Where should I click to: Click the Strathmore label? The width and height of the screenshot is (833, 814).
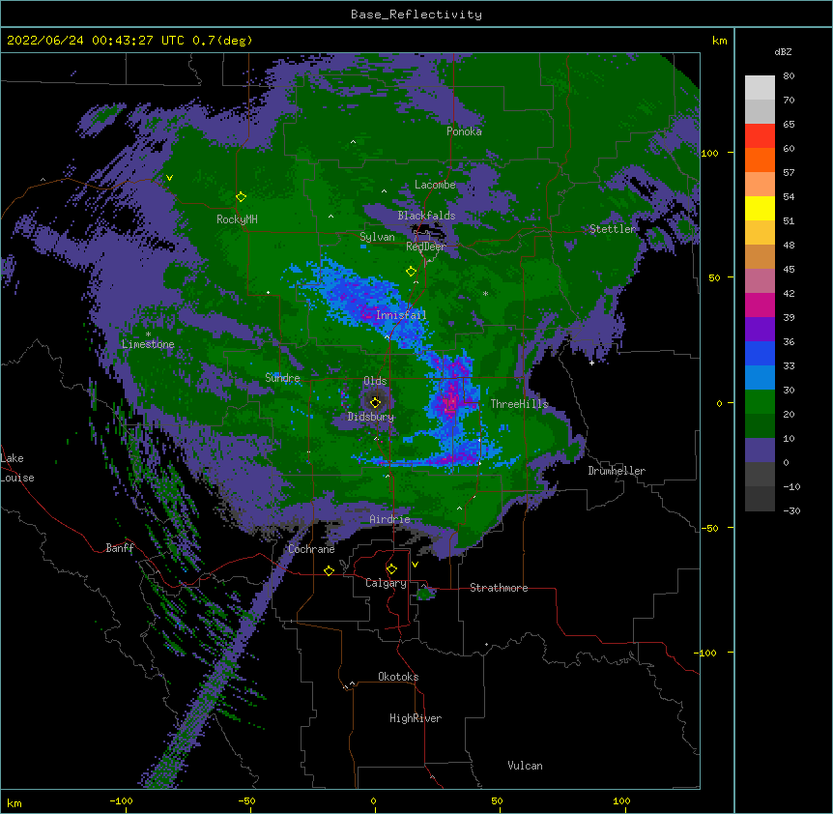coord(499,588)
